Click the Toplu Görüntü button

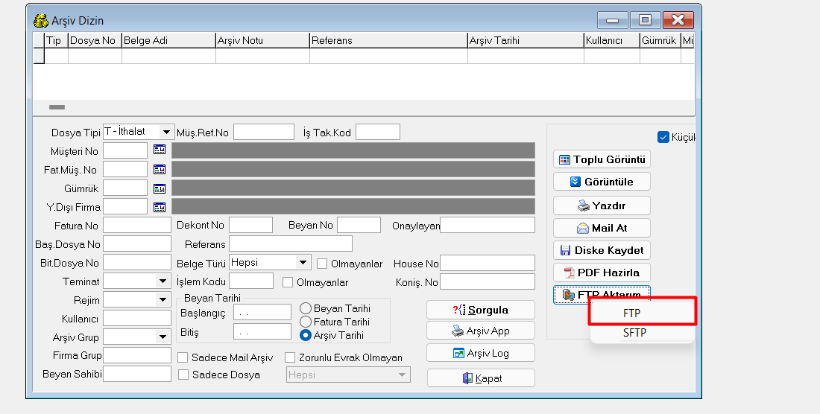pos(602,159)
